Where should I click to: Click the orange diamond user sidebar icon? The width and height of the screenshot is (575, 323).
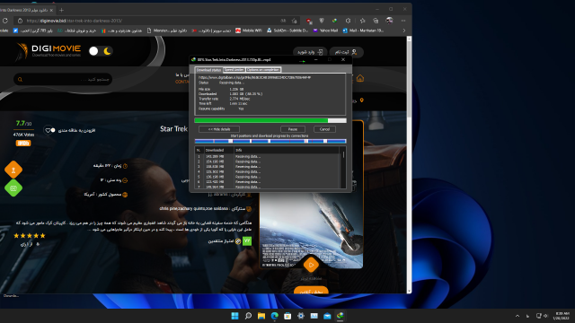[x=13, y=170]
